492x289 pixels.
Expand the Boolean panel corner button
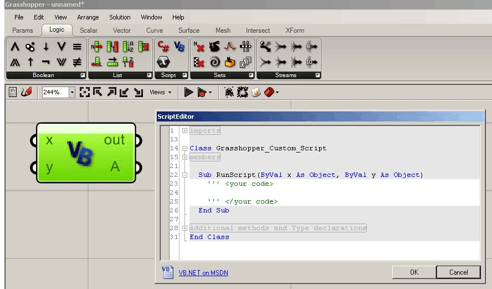pyautogui.click(x=83, y=75)
